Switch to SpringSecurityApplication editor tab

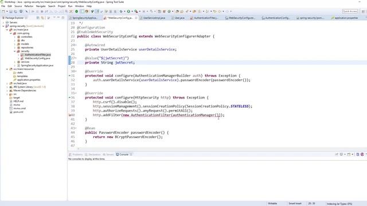click(x=85, y=18)
